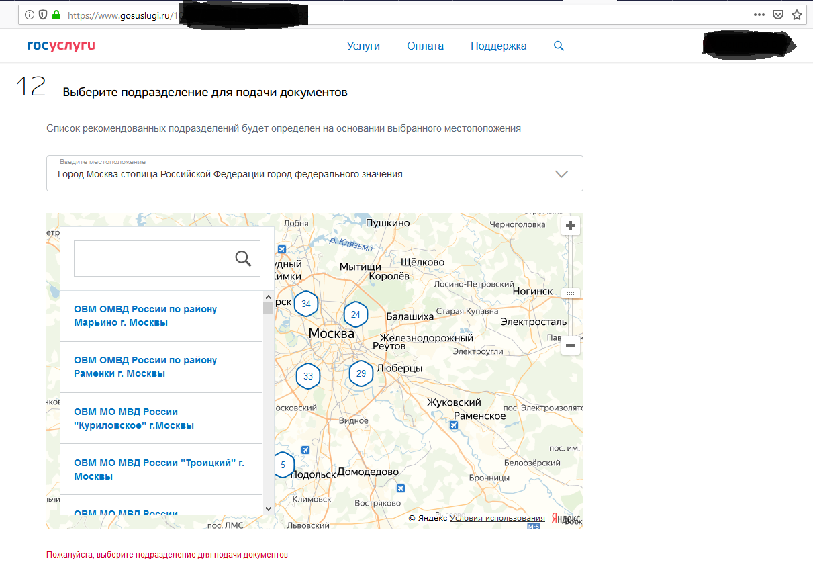Click the Пушкино label on the map
The image size is (813, 579).
click(387, 222)
